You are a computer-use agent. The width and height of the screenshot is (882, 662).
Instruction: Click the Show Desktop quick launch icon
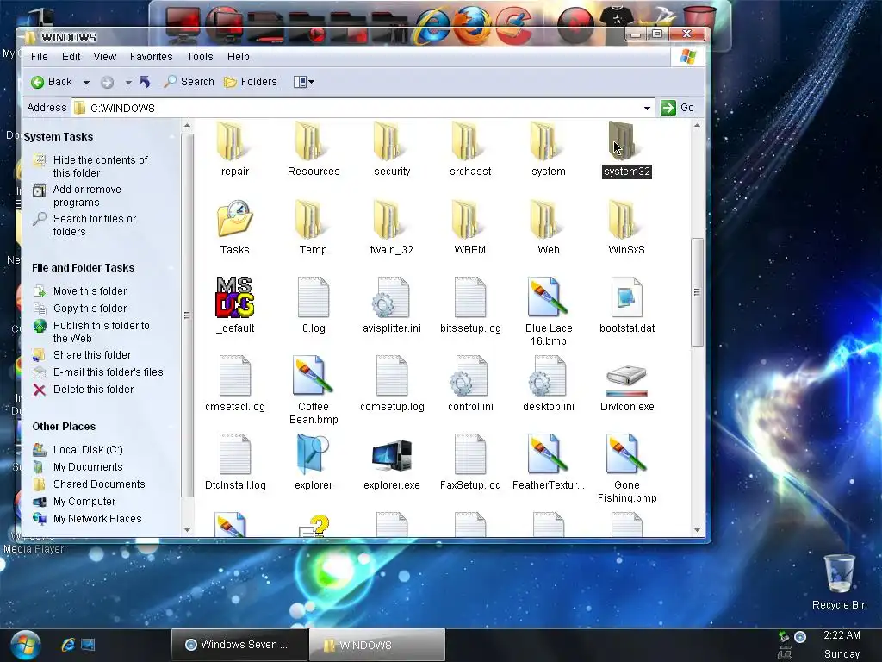(x=89, y=645)
